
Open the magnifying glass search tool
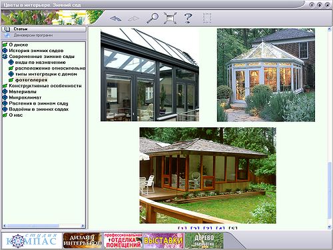(x=153, y=18)
